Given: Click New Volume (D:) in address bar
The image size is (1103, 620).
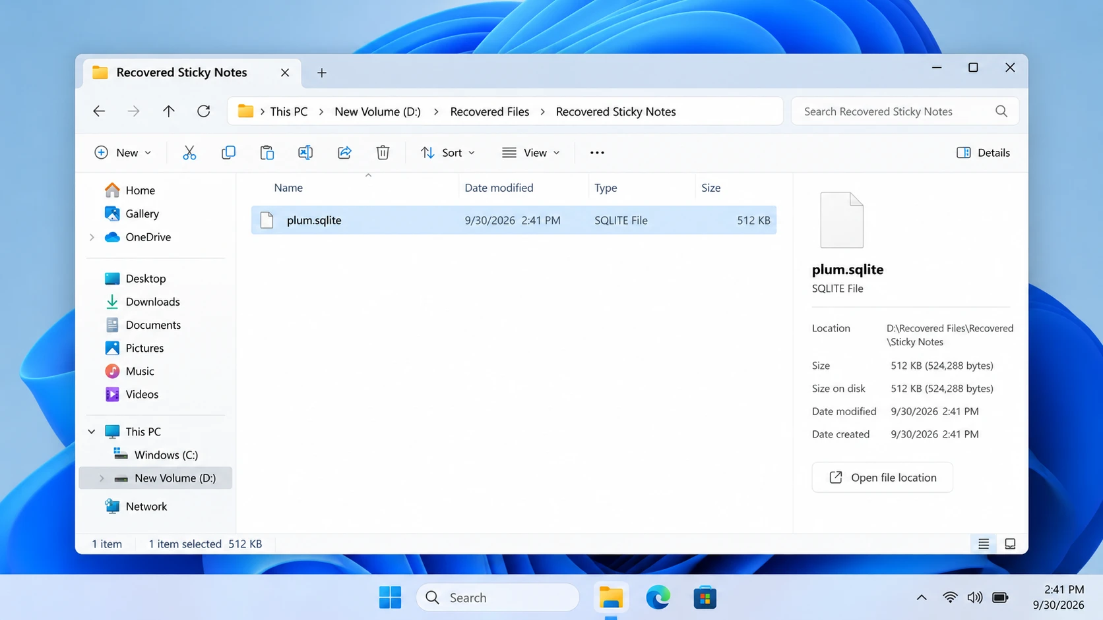Looking at the screenshot, I should tap(377, 111).
